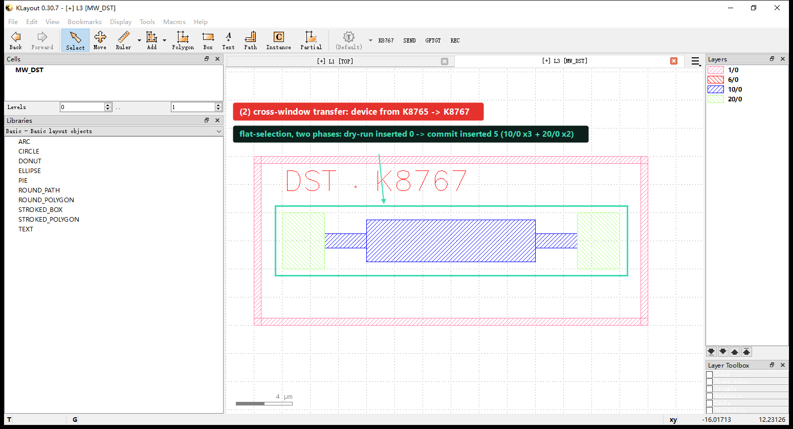The height and width of the screenshot is (429, 793).
Task: Undock the Libraries panel
Action: [x=207, y=120]
